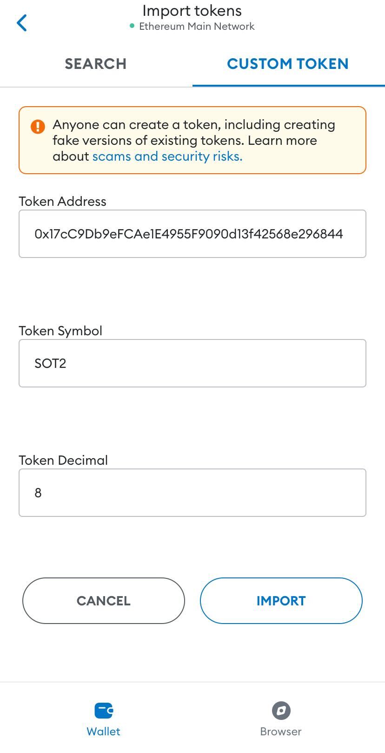Switch to the SEARCH tab
The image size is (385, 753).
click(96, 64)
